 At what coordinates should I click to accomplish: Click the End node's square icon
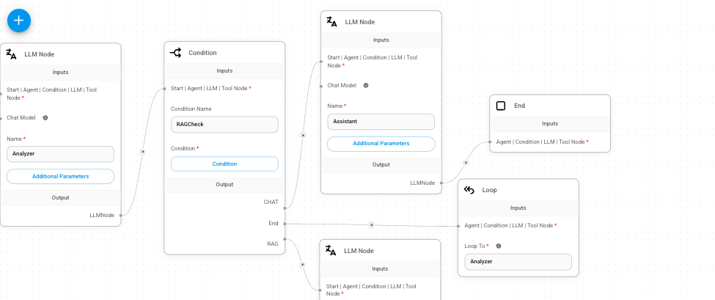point(501,106)
